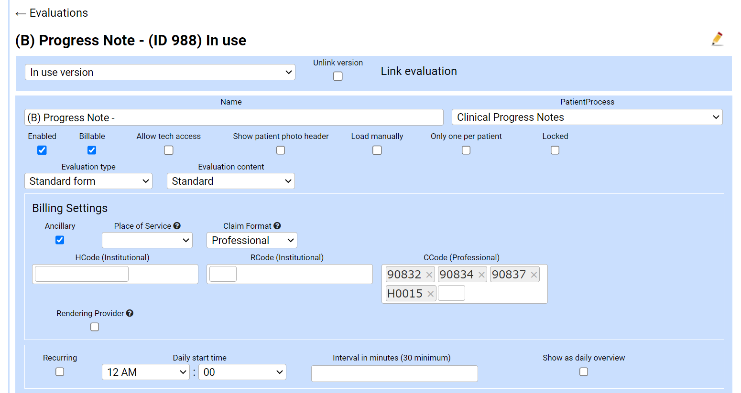
Task: Remove the 90832 CCode tag
Action: click(429, 275)
